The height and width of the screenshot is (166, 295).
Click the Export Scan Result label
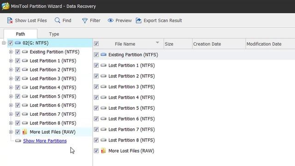click(x=163, y=20)
